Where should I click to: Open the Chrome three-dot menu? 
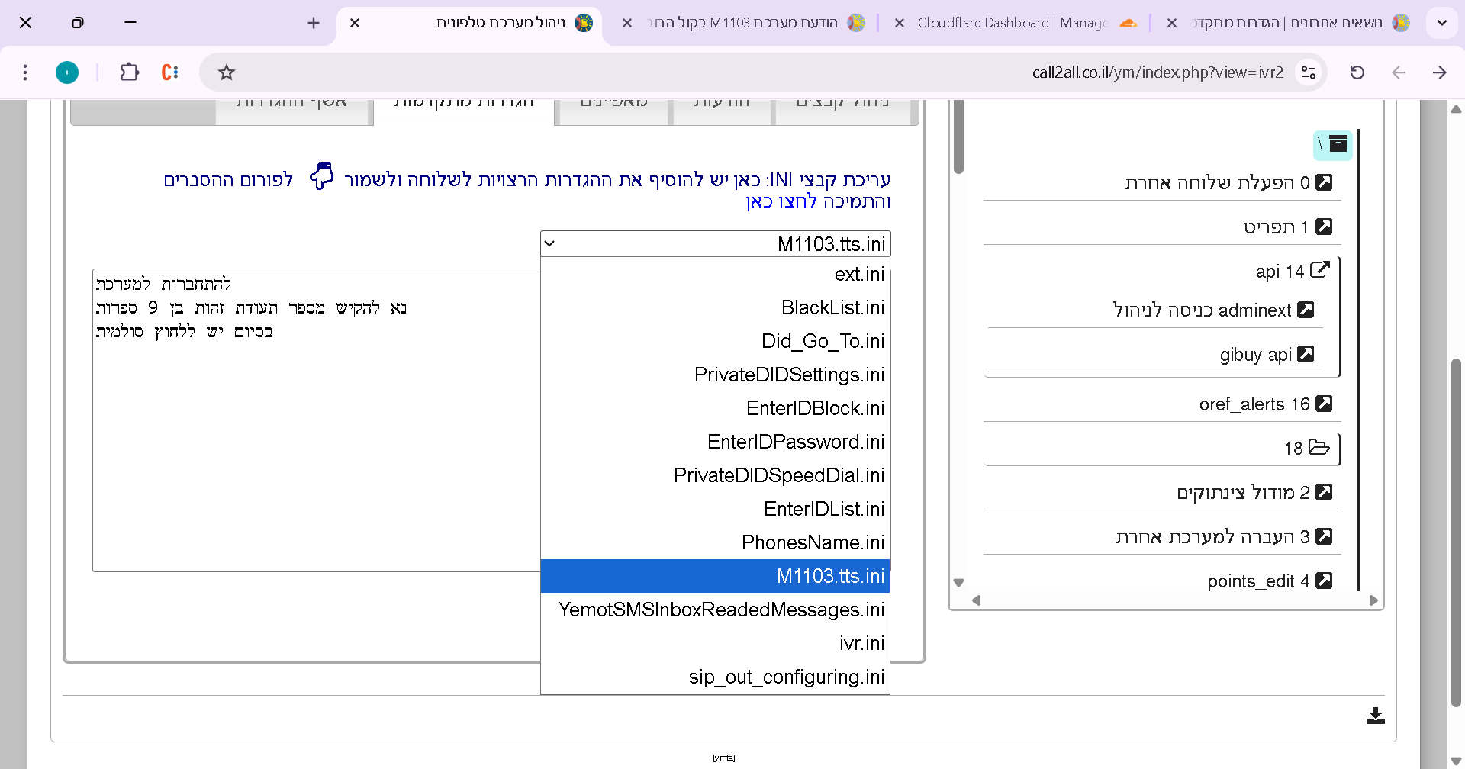(x=25, y=72)
